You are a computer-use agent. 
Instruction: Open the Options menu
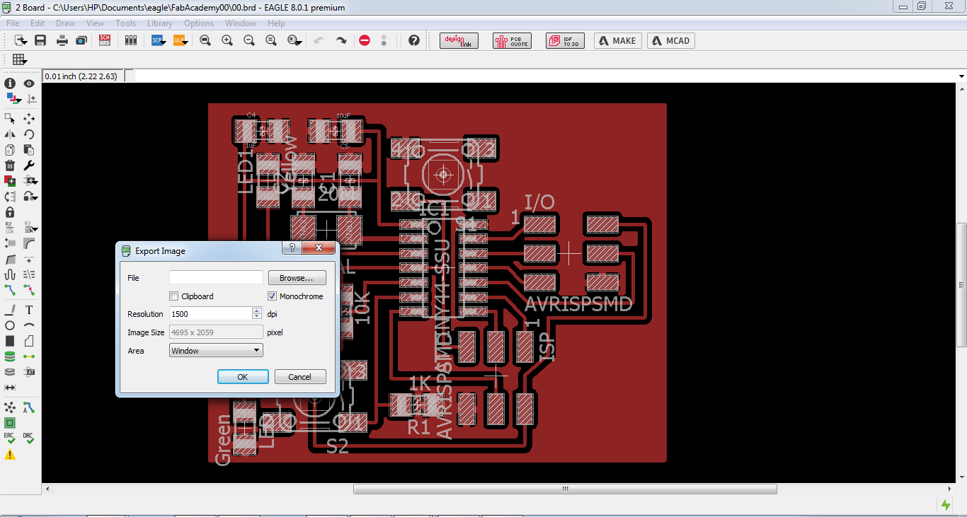point(200,23)
